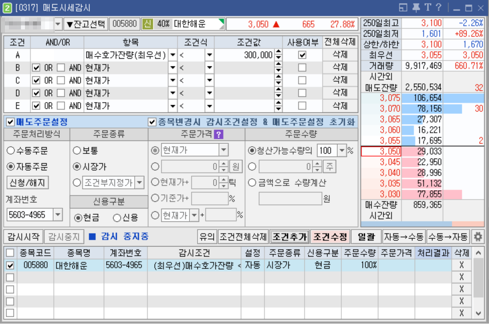Click 자동→수동 button

click(404, 237)
